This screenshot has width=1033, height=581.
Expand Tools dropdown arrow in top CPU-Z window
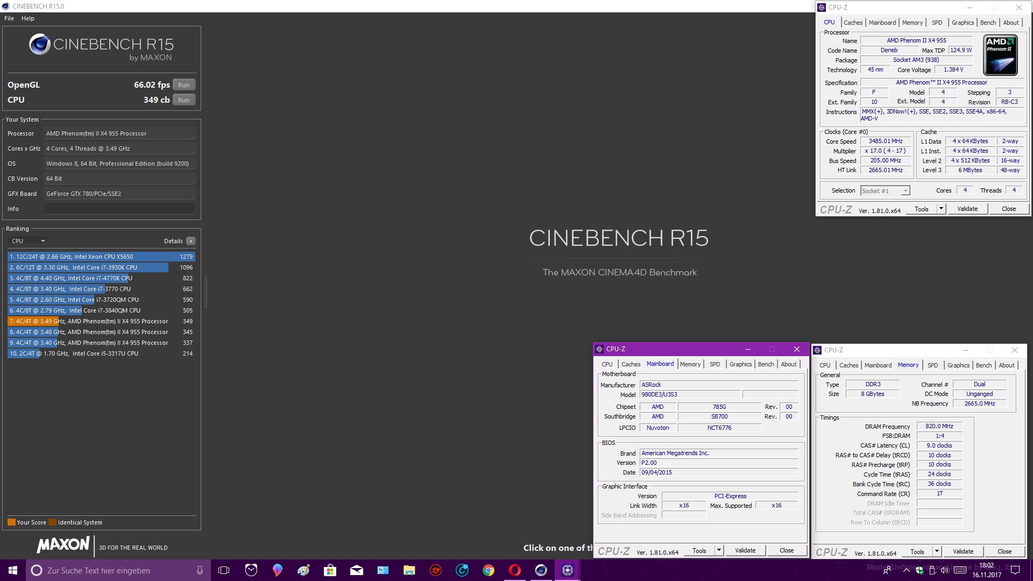point(941,209)
